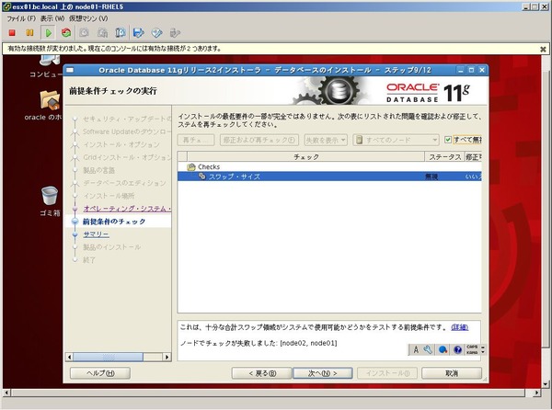Take a snapshot of the VM
Viewport: 552px width, 410px height.
pos(84,33)
